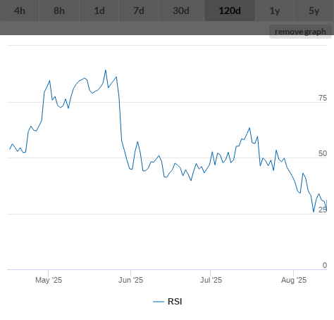Select the 7d time range
The width and height of the screenshot is (334, 320).
coord(139,11)
